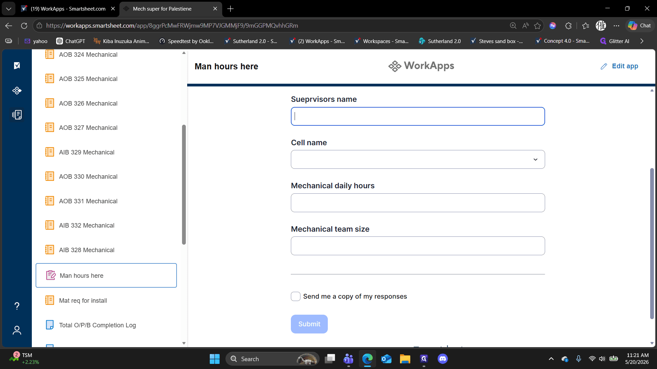Viewport: 657px width, 369px height.
Task: Open browser Settings and more ellipsis
Action: pyautogui.click(x=616, y=26)
